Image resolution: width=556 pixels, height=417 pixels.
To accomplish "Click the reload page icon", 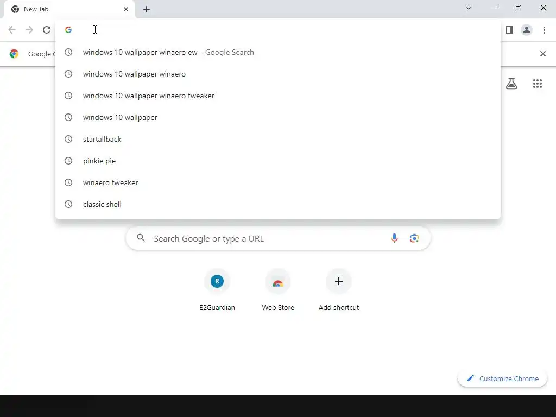I will 47,30.
